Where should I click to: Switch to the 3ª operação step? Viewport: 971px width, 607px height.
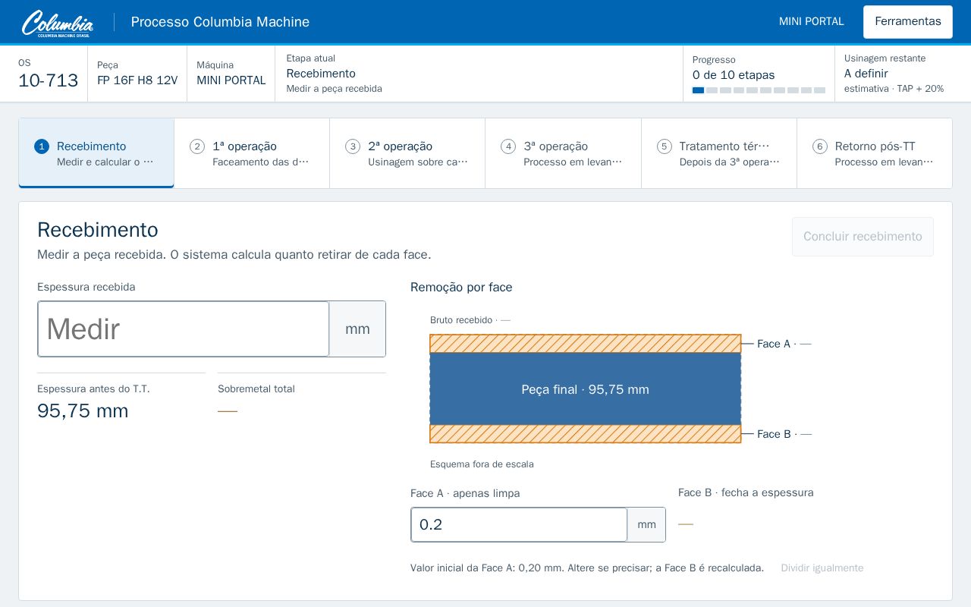[x=563, y=153]
